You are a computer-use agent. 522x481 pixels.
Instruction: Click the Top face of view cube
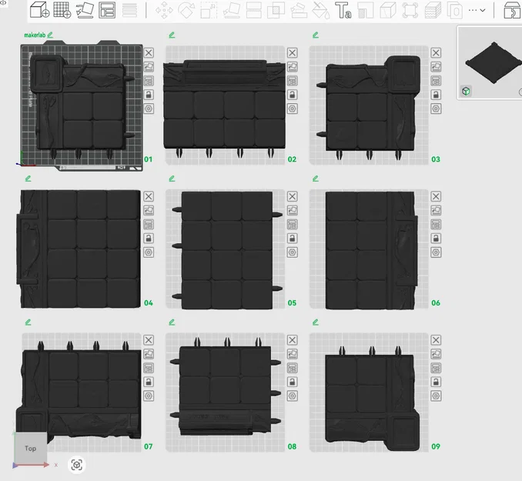(30, 448)
